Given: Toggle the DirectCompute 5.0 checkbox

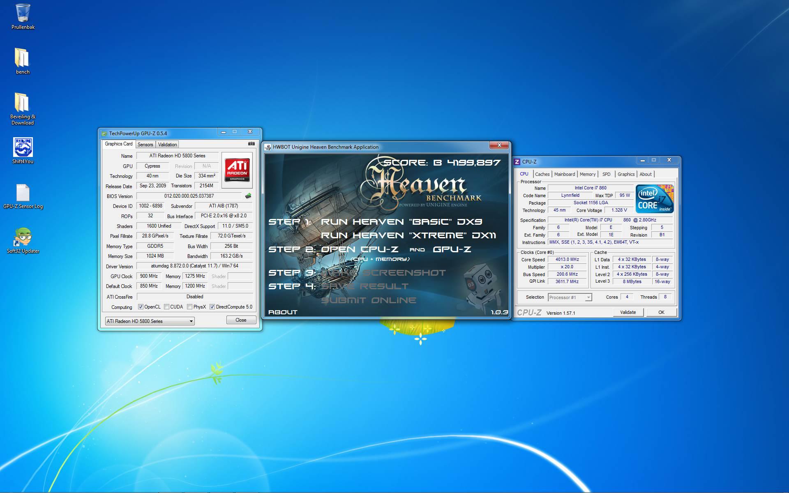Looking at the screenshot, I should 212,307.
